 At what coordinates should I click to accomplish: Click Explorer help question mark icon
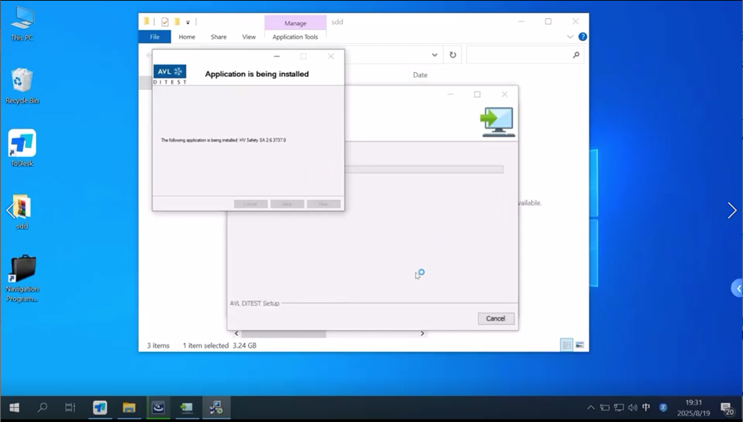tap(582, 37)
